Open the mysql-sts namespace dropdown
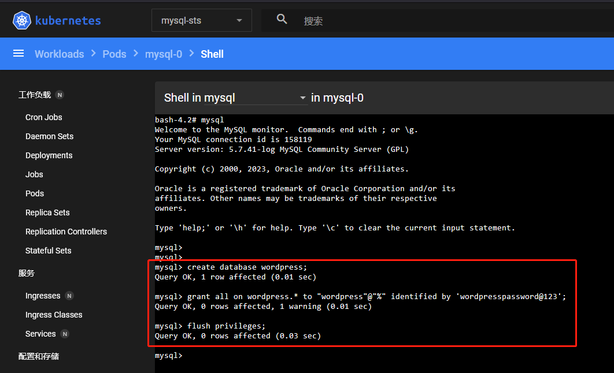 pos(202,20)
